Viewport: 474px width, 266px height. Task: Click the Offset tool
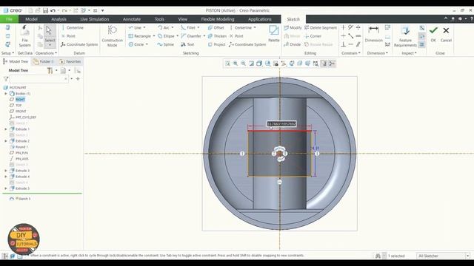pos(216,27)
